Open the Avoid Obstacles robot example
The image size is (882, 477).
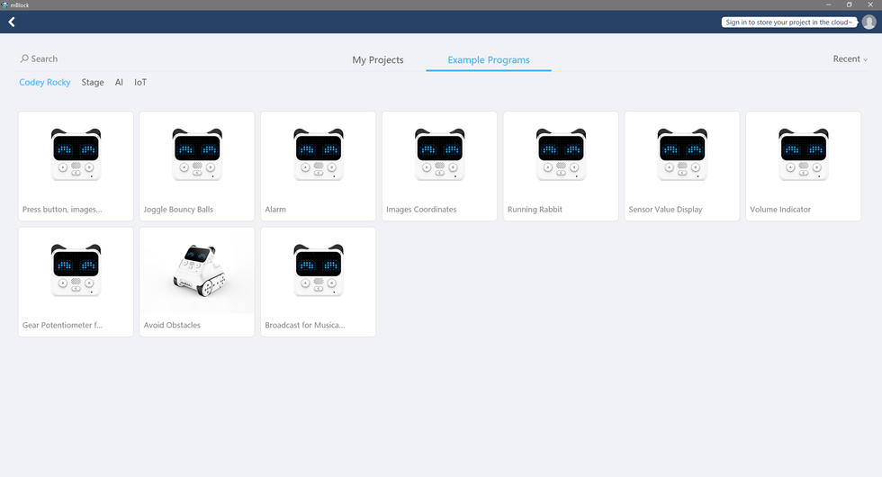(x=197, y=282)
